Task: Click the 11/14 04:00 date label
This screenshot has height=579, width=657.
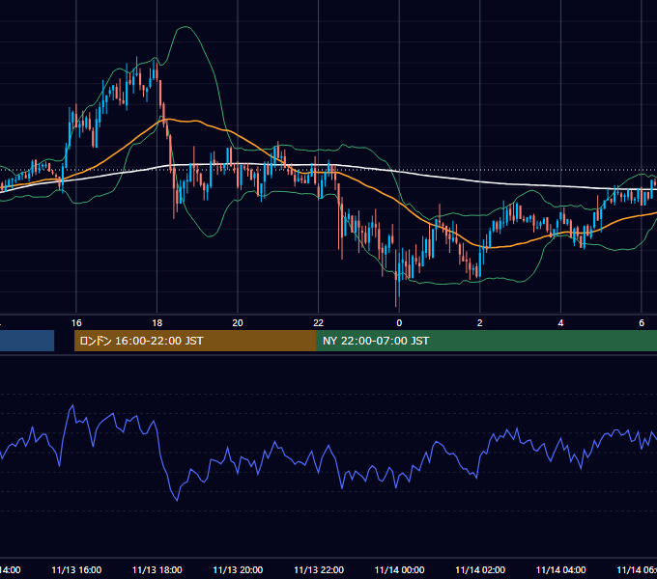Action: pyautogui.click(x=560, y=570)
